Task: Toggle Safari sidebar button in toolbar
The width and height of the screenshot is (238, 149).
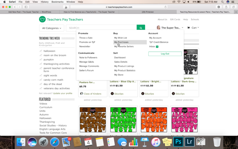Action: [26, 7]
